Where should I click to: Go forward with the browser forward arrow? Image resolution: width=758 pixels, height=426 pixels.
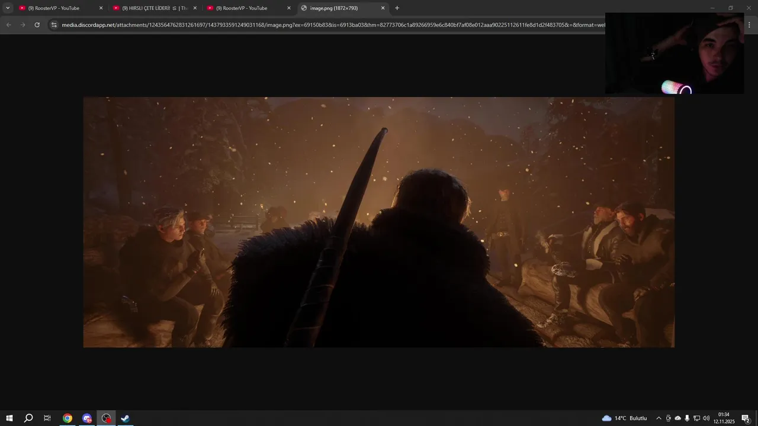[x=23, y=25]
